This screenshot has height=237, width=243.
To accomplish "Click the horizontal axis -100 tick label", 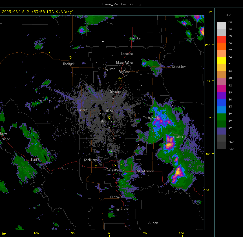I will pos(35,233).
